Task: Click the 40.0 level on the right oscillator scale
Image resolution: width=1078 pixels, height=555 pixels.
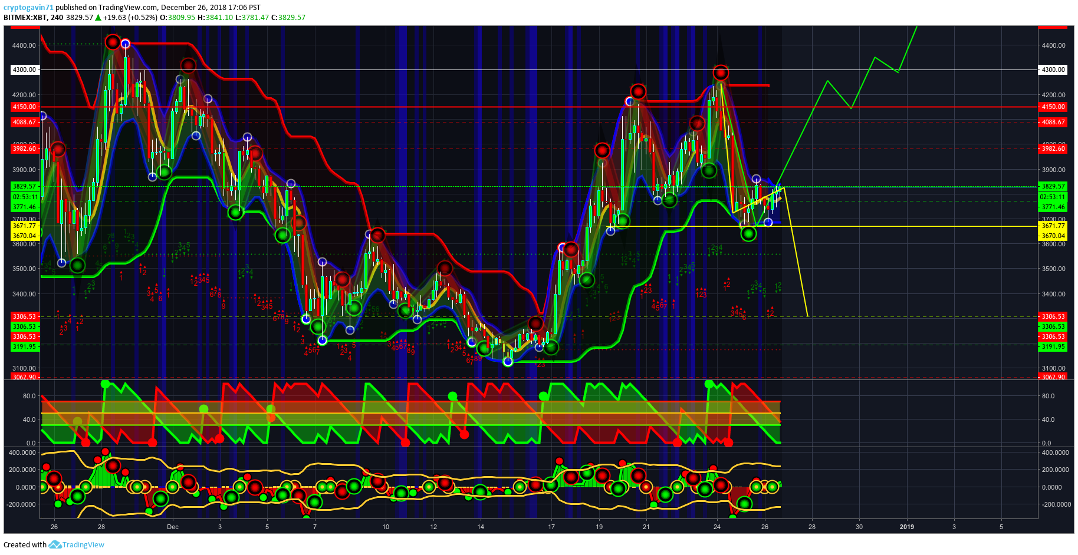Action: point(1048,420)
